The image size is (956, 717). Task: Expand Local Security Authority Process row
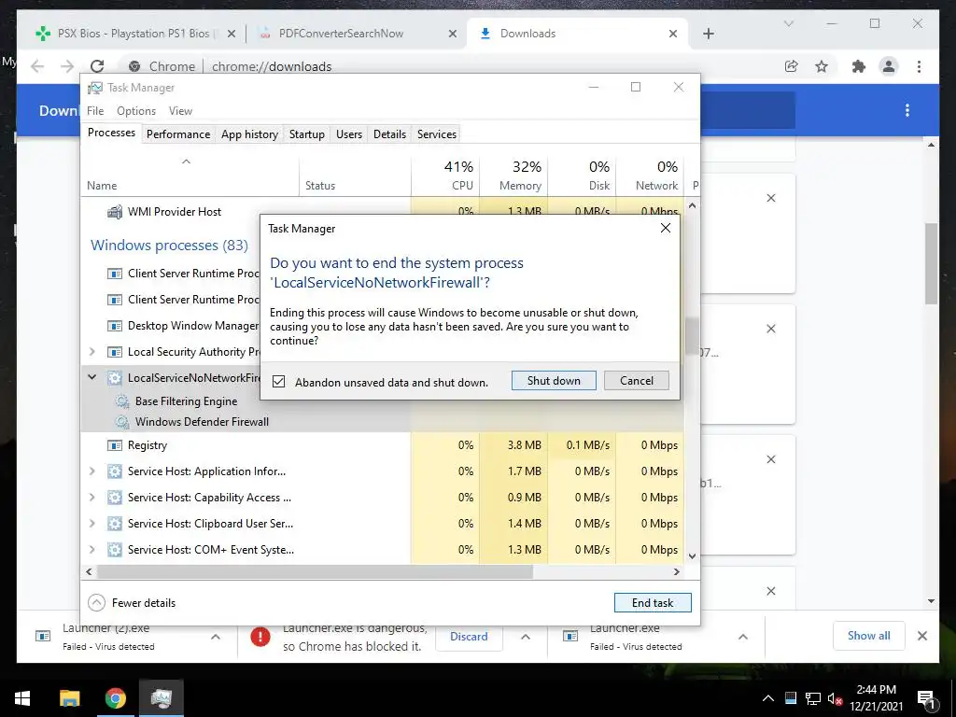(92, 351)
